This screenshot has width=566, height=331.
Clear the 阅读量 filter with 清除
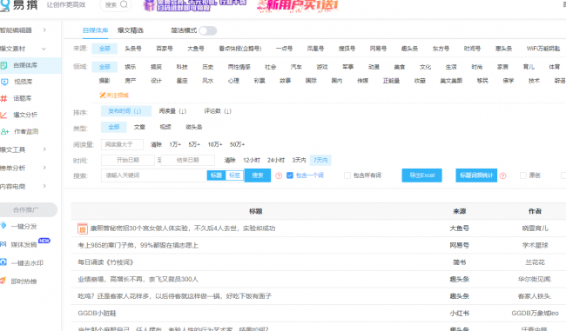[x=156, y=144]
